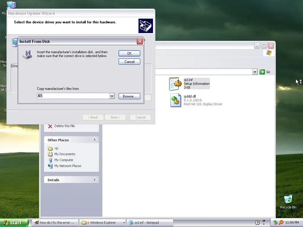
Task: Click the red X delete icon
Action: (x=50, y=126)
